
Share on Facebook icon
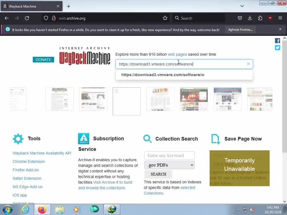277,41
